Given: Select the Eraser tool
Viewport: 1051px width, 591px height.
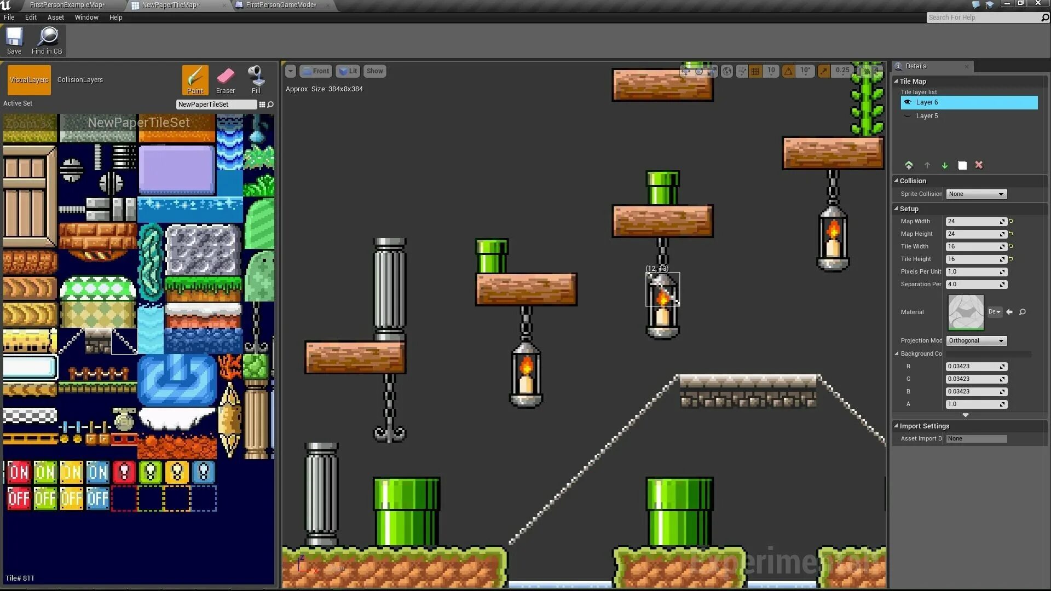Looking at the screenshot, I should (x=225, y=80).
